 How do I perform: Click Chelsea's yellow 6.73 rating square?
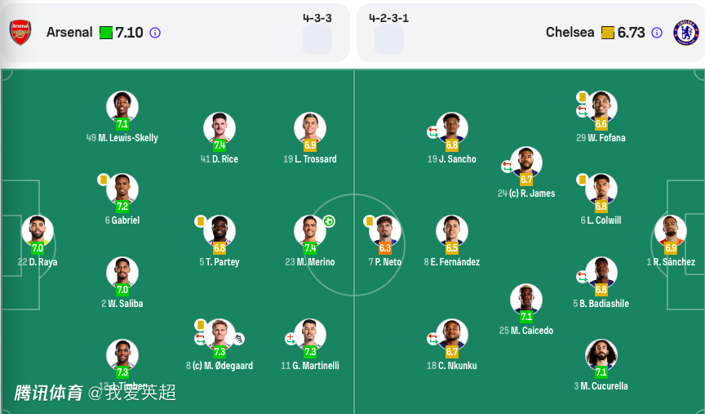coord(608,33)
